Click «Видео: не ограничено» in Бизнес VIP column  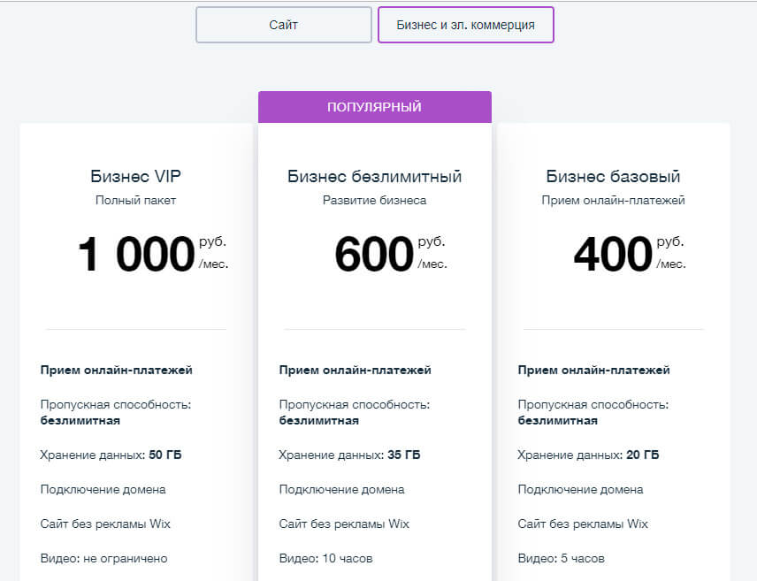click(x=102, y=558)
